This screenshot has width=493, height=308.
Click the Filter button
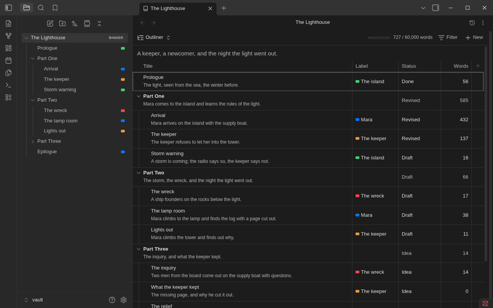tap(448, 37)
